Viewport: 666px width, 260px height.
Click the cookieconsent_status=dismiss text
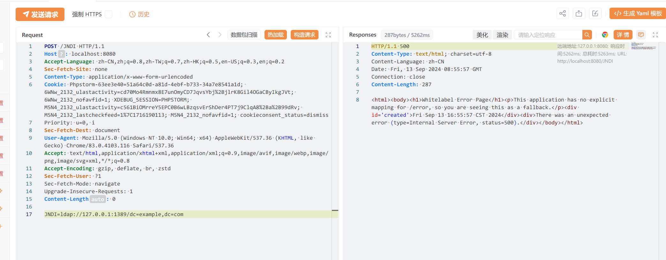(x=284, y=115)
